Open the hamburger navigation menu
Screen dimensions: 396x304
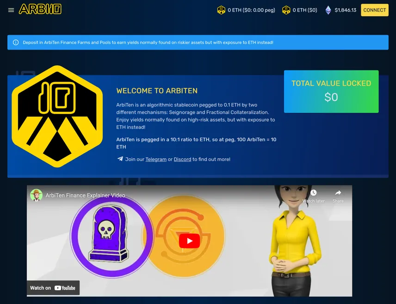pyautogui.click(x=11, y=10)
